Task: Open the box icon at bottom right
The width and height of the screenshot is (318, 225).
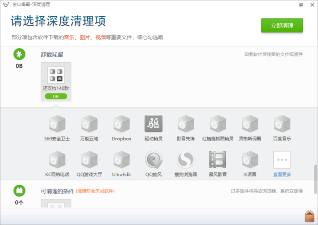Action: point(309,216)
